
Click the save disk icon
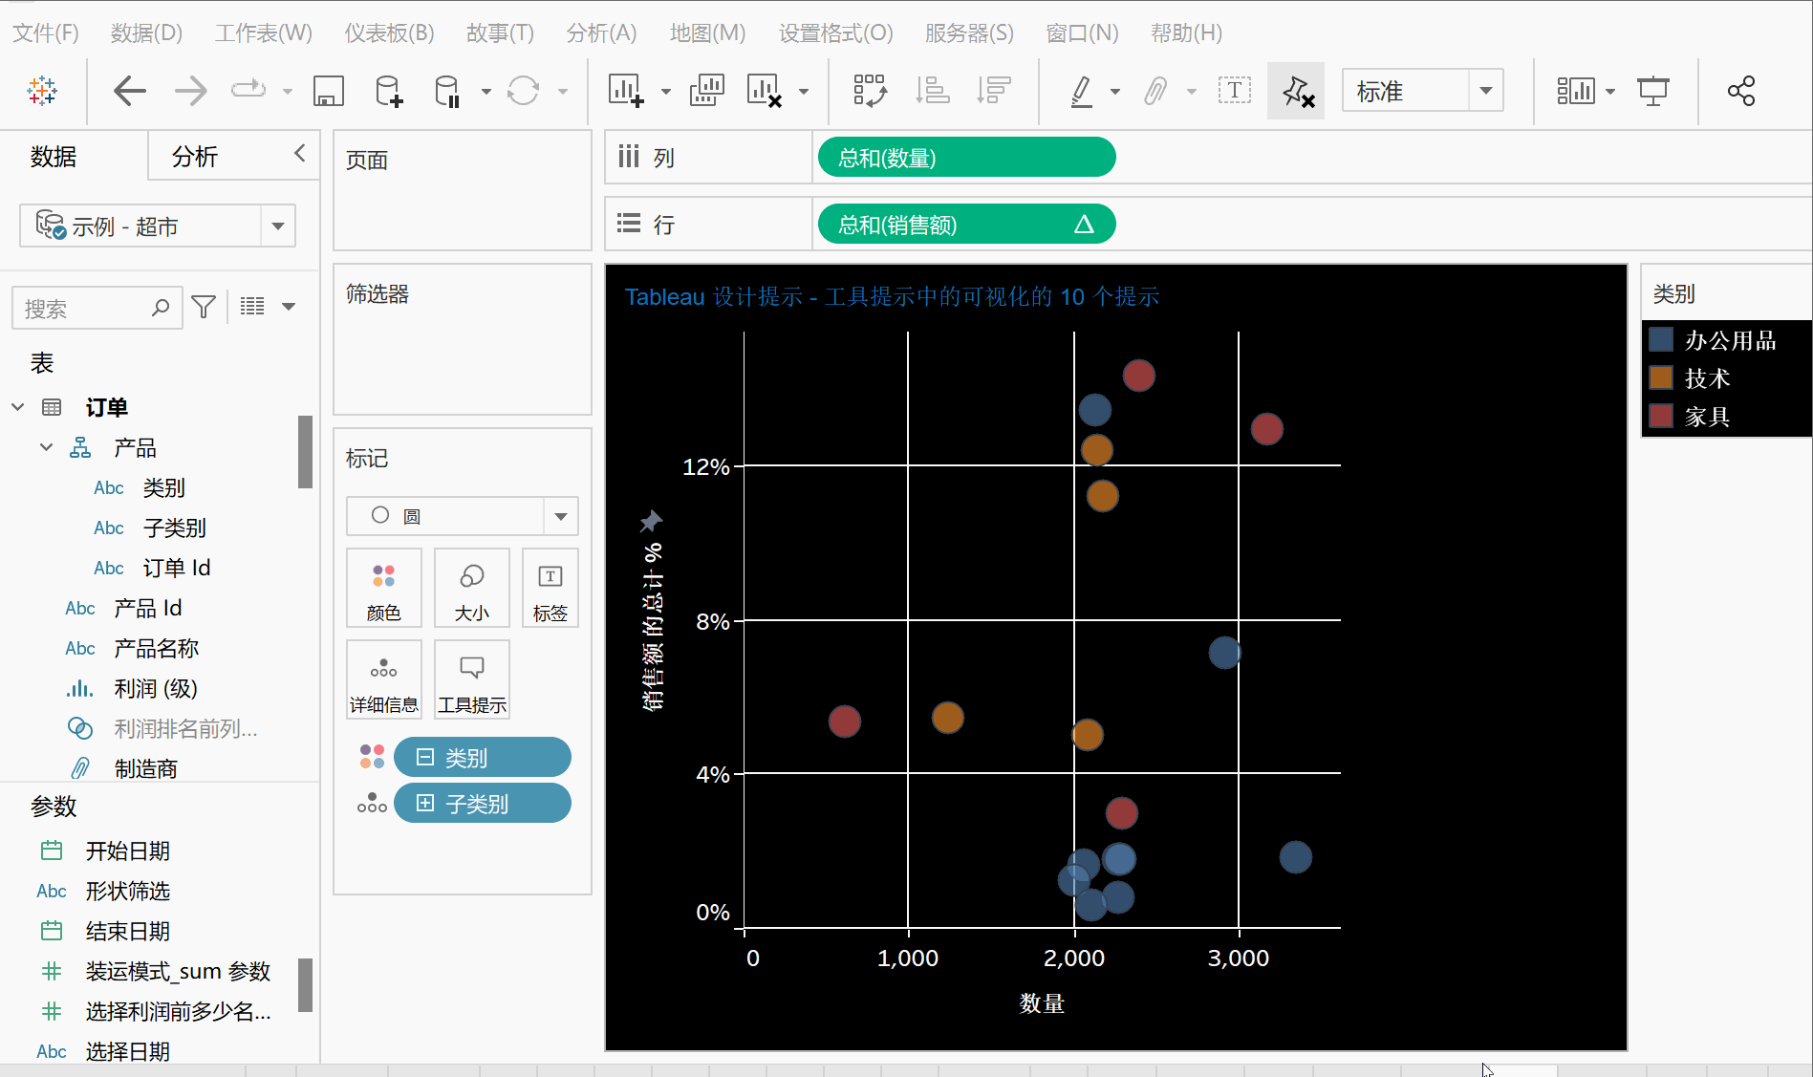click(328, 92)
